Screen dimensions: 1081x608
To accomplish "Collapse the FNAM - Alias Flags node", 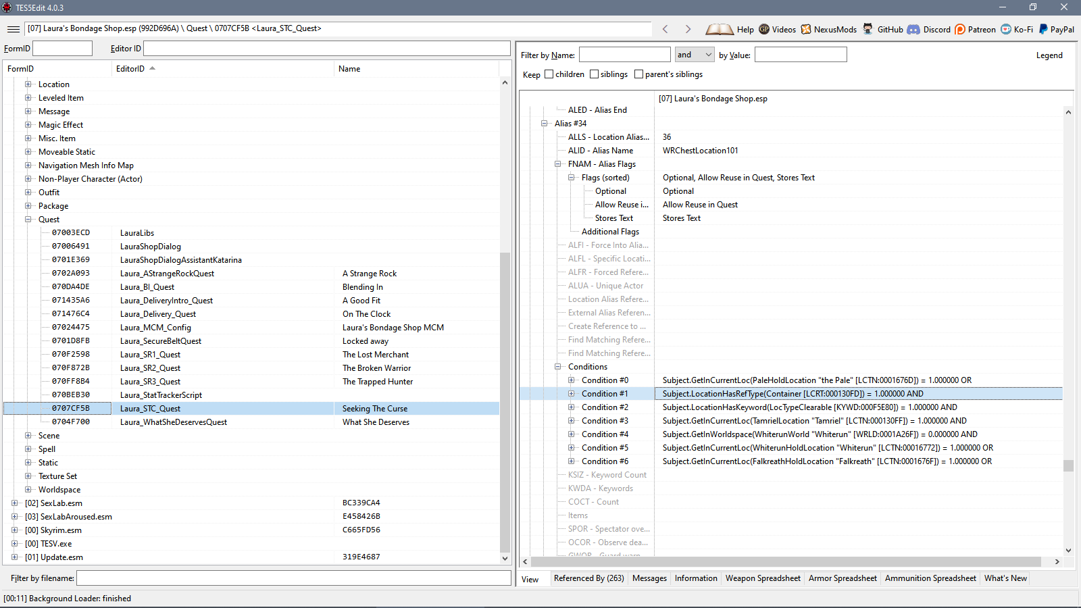I will click(x=558, y=164).
